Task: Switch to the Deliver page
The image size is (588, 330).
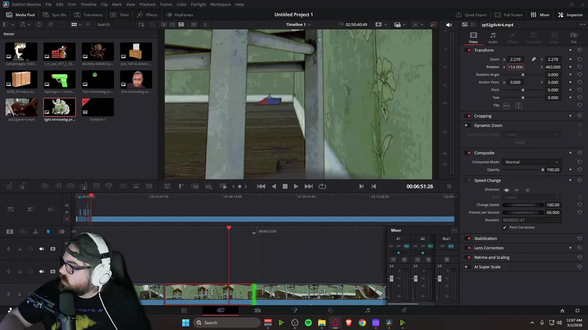Action: coord(404,310)
